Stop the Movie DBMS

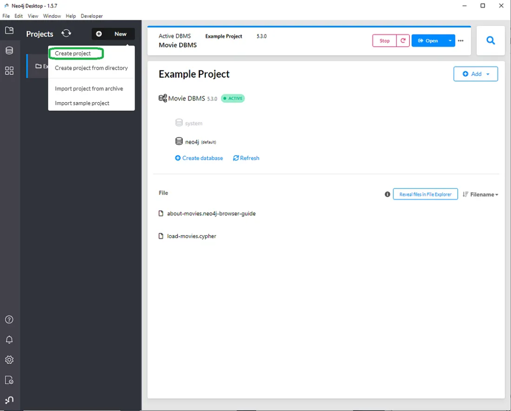point(385,40)
